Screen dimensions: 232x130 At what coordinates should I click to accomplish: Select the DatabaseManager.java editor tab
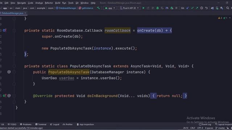12,13
